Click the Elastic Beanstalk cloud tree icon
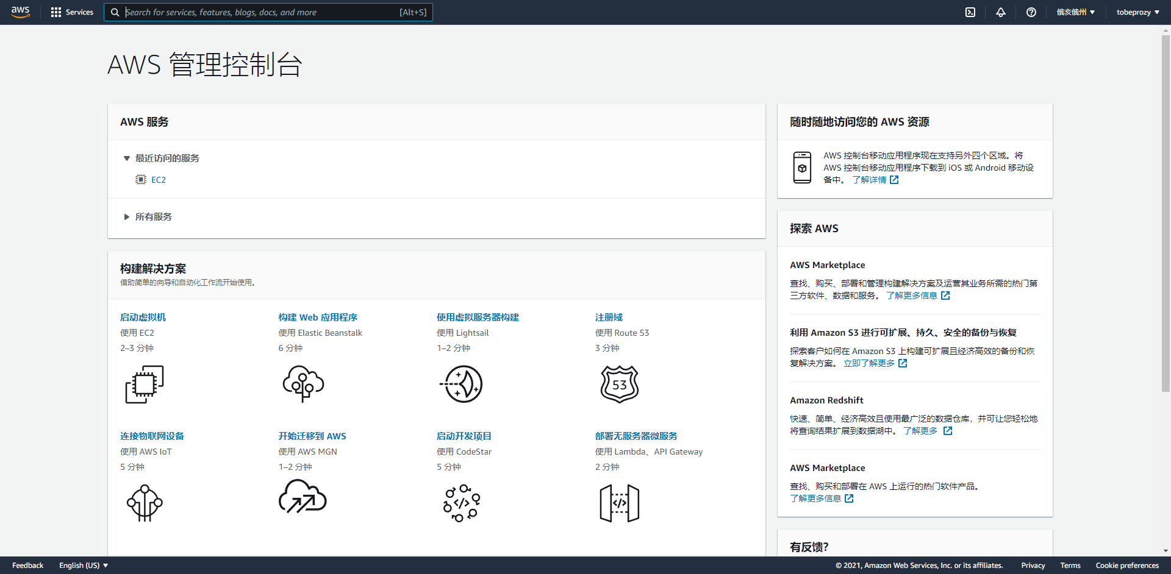Viewport: 1171px width, 574px height. [x=303, y=384]
